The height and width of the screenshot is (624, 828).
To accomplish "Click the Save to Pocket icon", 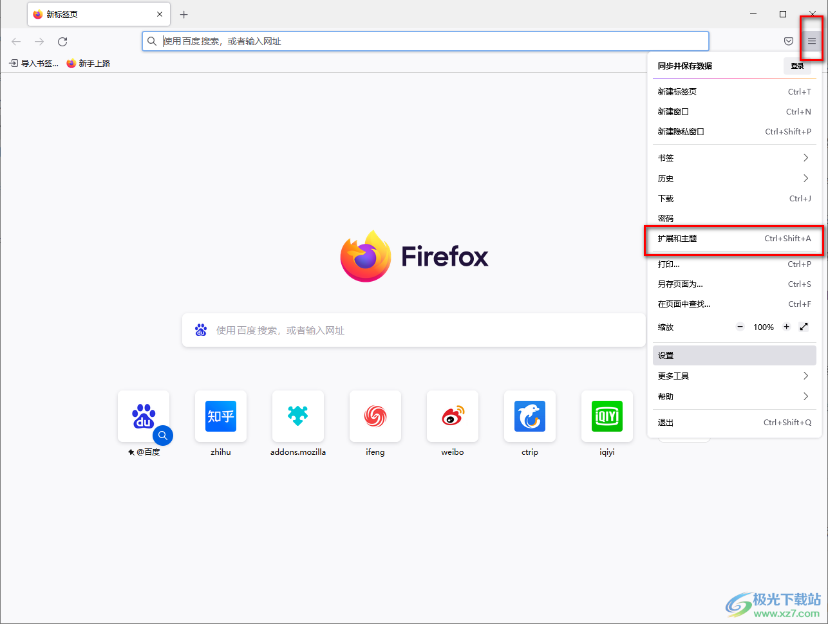I will point(789,41).
